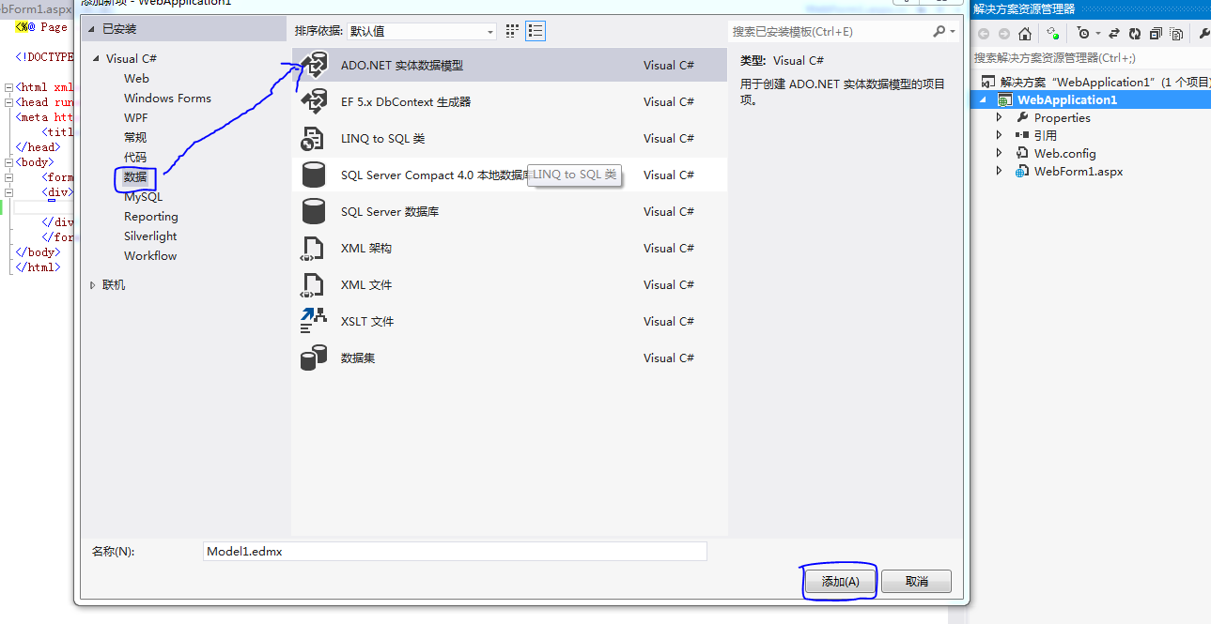This screenshot has width=1211, height=624.
Task: Expand the WebForm1.aspx node
Action: (1000, 171)
